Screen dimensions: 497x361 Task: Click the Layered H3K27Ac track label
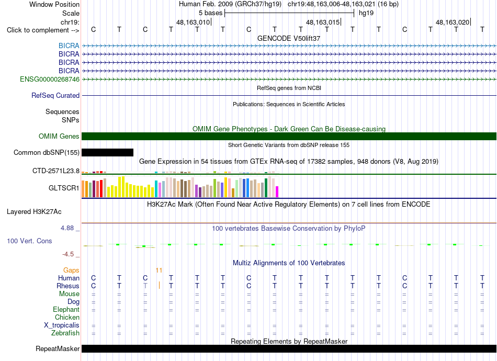click(x=34, y=212)
